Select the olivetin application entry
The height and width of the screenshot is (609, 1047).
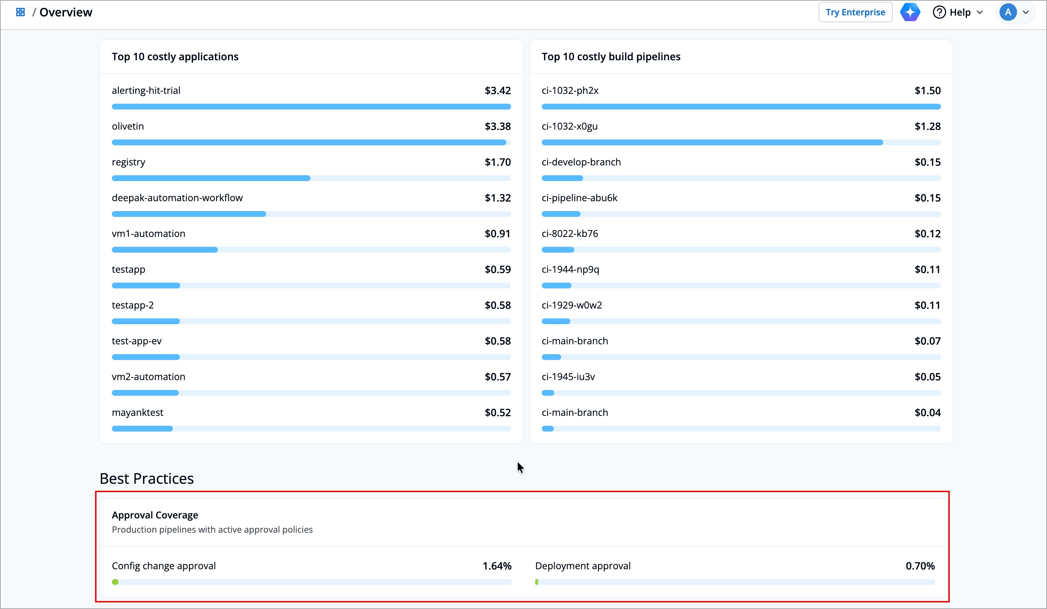128,126
